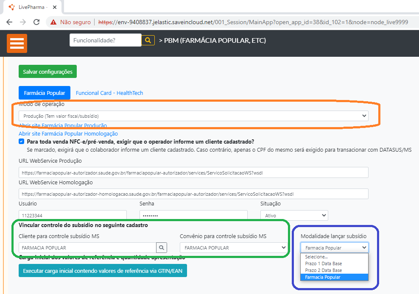Click Executar carga inicial button

click(103, 271)
